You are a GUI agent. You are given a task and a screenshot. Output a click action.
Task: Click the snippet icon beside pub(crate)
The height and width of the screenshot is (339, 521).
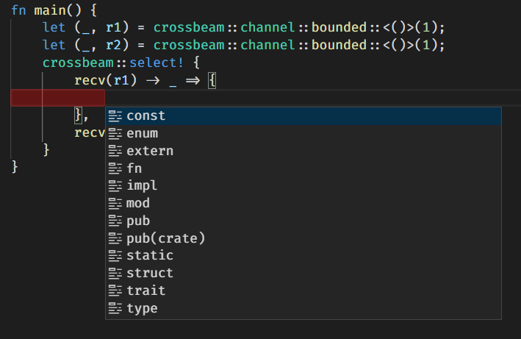click(x=115, y=239)
